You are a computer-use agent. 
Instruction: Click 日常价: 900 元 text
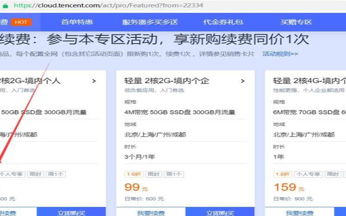point(293,199)
